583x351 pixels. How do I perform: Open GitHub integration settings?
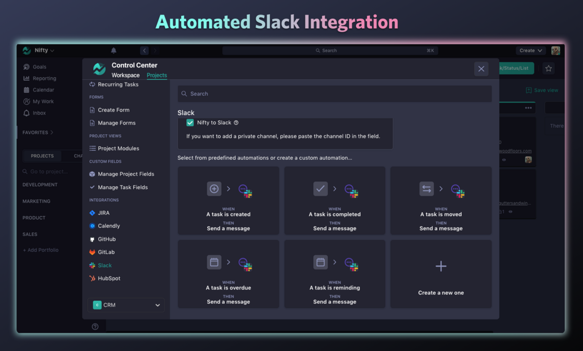click(x=107, y=239)
